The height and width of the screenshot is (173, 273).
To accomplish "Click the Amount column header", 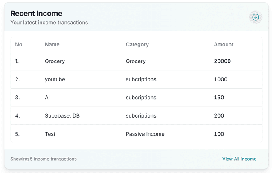I will coord(224,44).
